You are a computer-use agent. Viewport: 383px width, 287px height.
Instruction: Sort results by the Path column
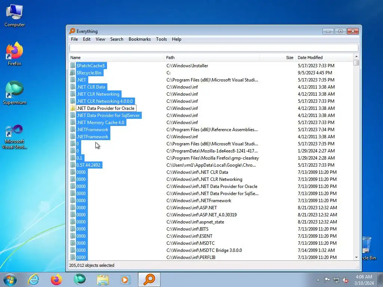click(212, 58)
